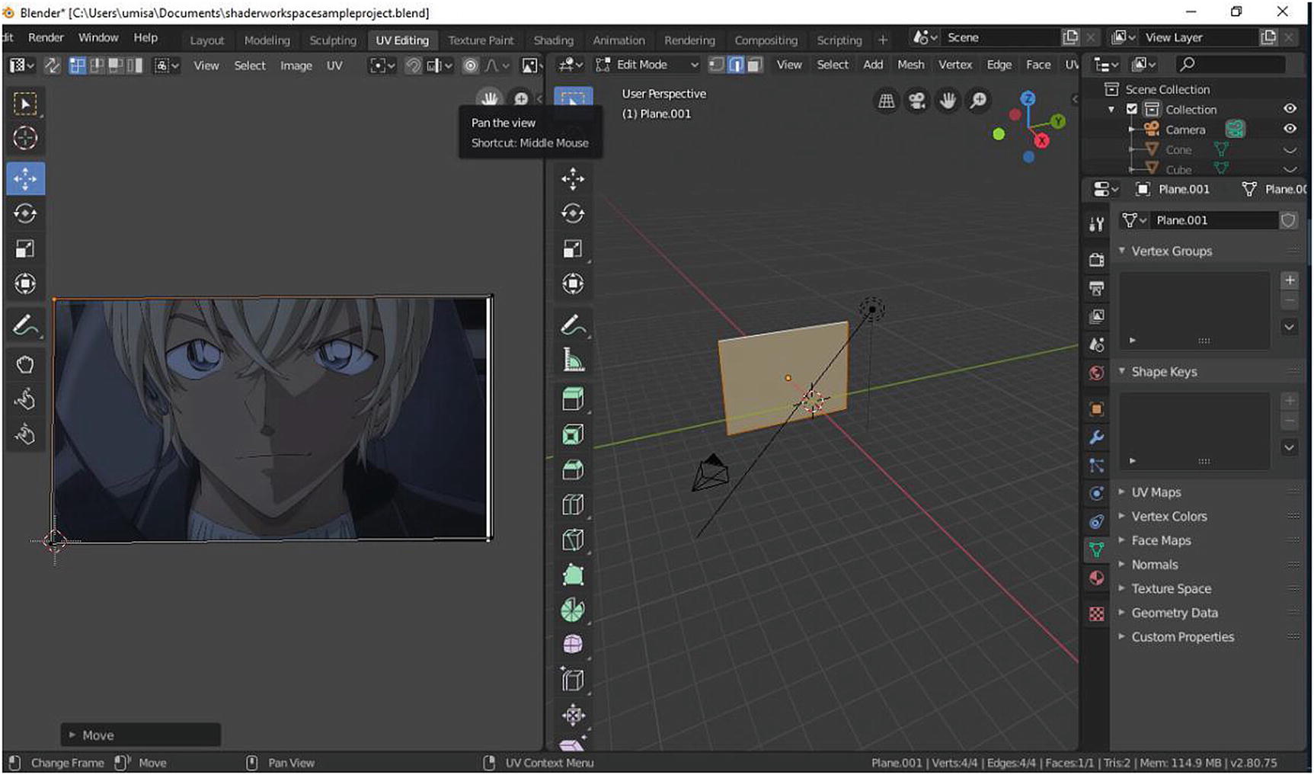Screen dimensions: 1314x775
Task: Select the Rotate tool in UV editor toolbar
Action: 25,213
